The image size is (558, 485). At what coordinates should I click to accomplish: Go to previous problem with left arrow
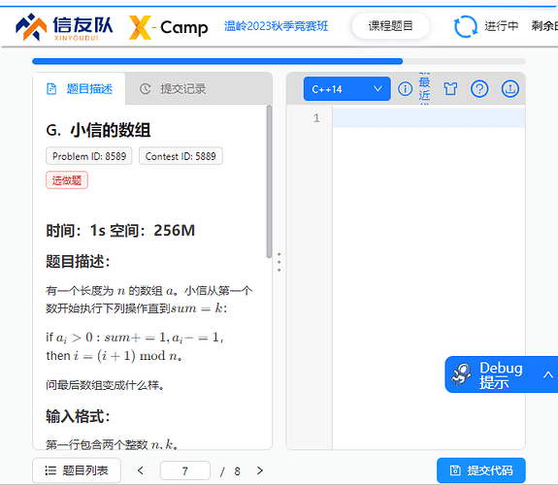[141, 470]
